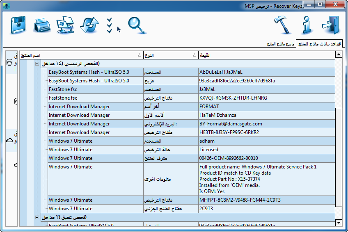Image resolution: width=348 pixels, height=232 pixels.
Task: Select the Full product name info cell
Action: click(267, 179)
